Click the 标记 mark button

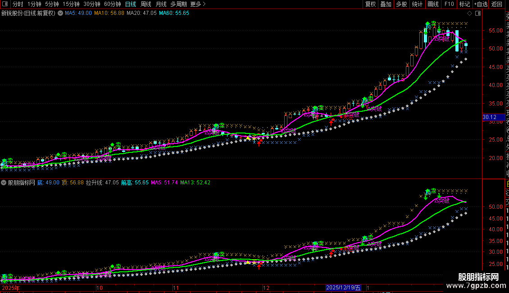pos(464,4)
